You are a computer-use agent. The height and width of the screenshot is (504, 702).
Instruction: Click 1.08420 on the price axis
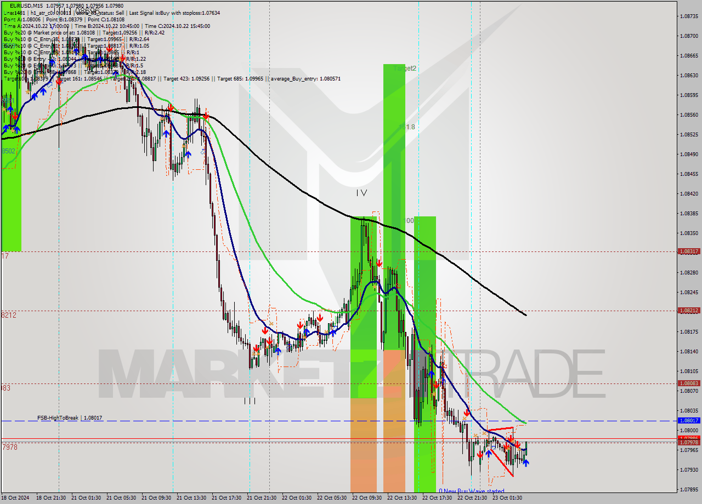(689, 194)
